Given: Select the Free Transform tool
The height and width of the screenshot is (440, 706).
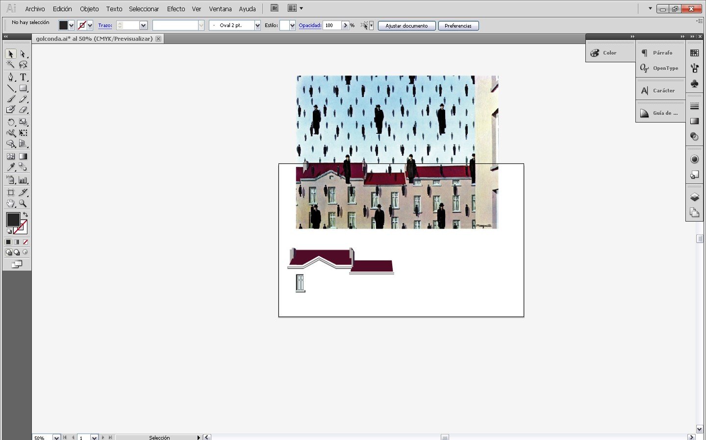Looking at the screenshot, I should [x=23, y=133].
